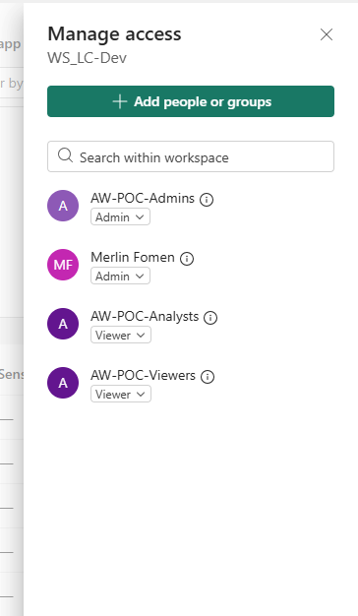Focus the Search within workspace field

[x=191, y=156]
